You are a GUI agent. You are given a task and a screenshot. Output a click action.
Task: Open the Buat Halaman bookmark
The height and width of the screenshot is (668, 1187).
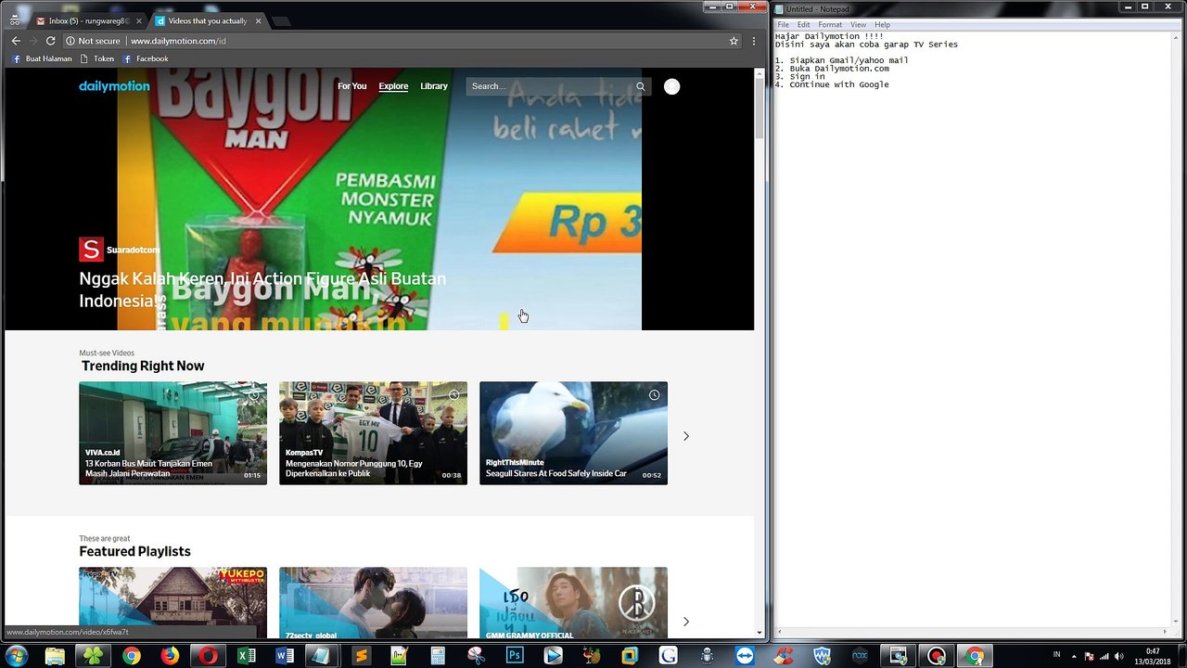point(42,58)
